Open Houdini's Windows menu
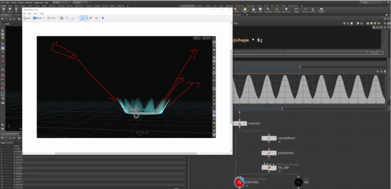The height and width of the screenshot is (189, 391). click(x=29, y=3)
